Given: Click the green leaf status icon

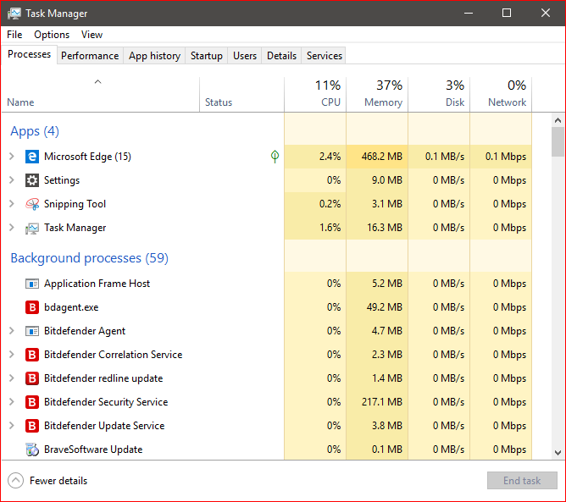Looking at the screenshot, I should point(275,157).
